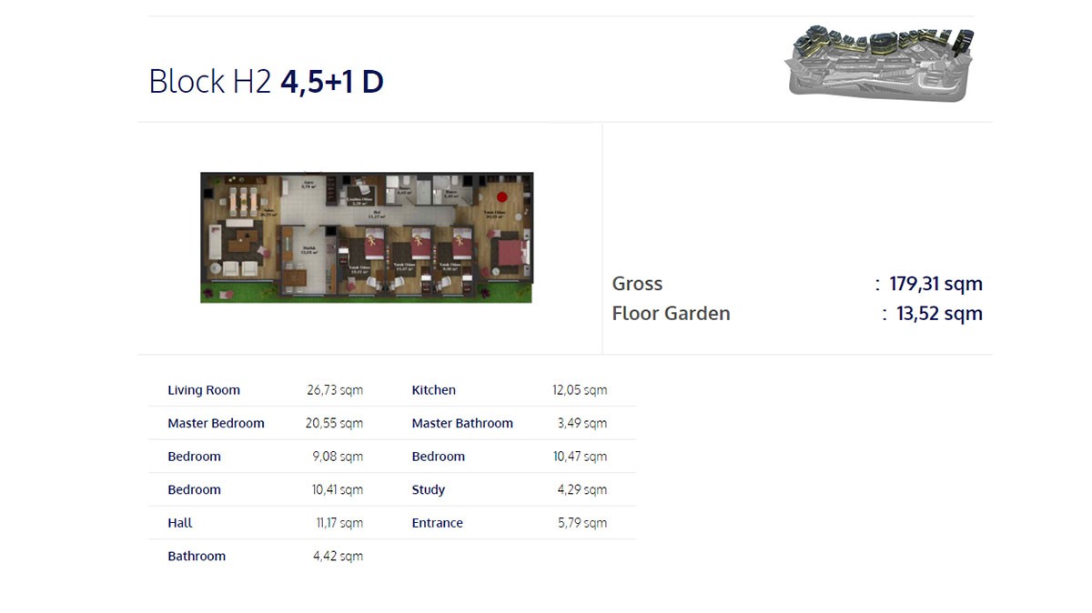Select the 4,42 sqm value
Viewport: 1092px width, 613px height.
coord(338,556)
